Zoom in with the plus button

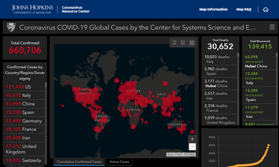tap(192, 139)
